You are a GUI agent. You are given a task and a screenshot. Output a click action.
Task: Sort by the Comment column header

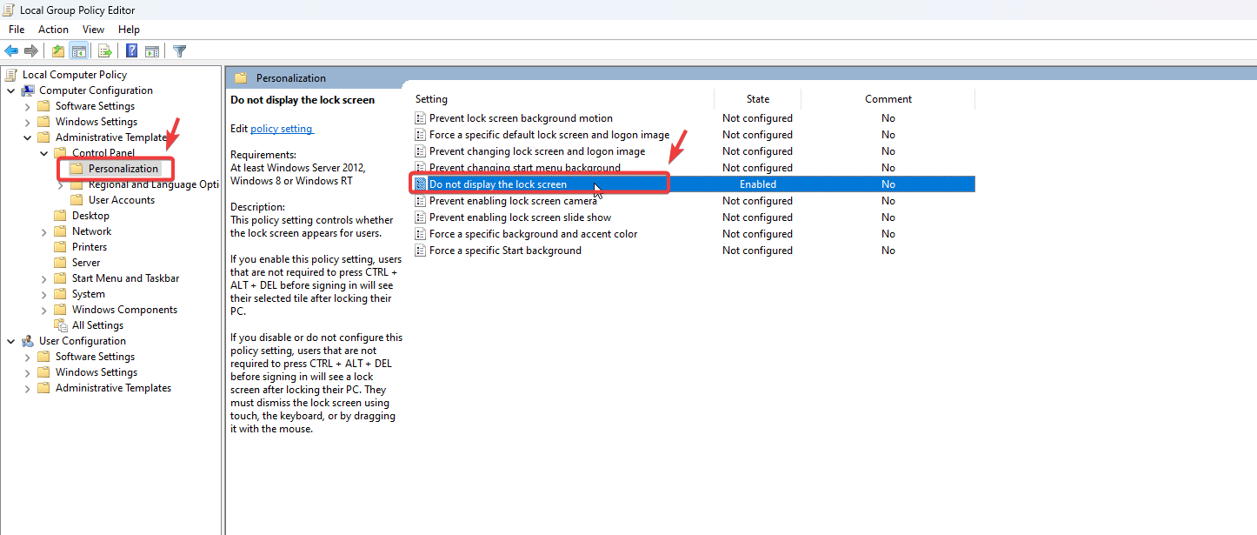tap(888, 99)
